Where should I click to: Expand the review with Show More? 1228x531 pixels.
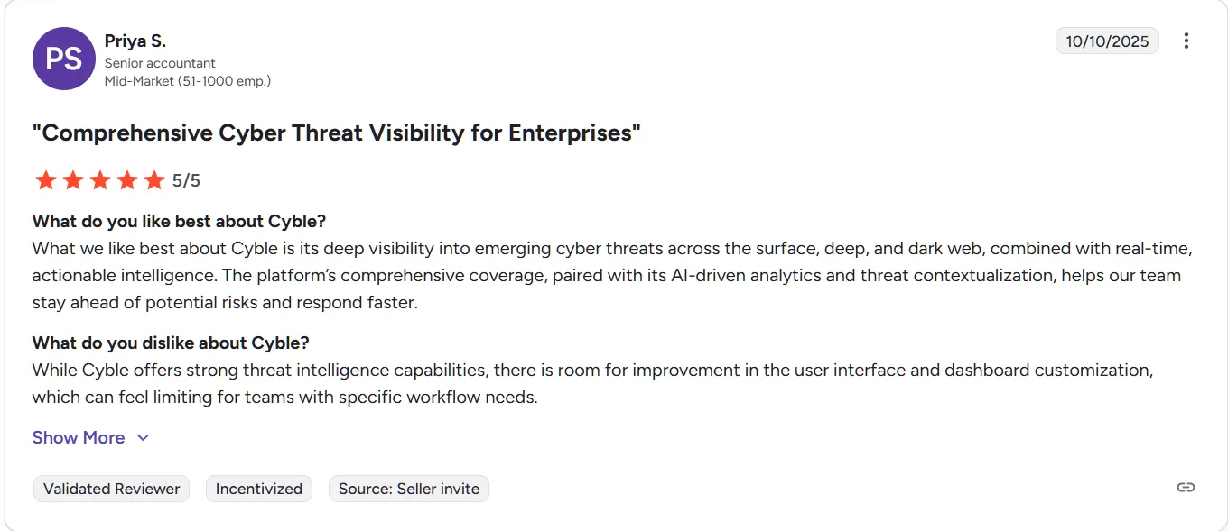[79, 437]
